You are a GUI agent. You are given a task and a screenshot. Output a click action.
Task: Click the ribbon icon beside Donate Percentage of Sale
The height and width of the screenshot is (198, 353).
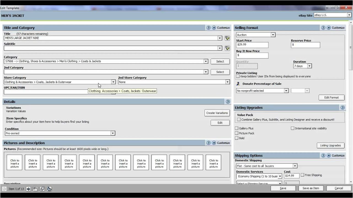pyautogui.click(x=238, y=84)
